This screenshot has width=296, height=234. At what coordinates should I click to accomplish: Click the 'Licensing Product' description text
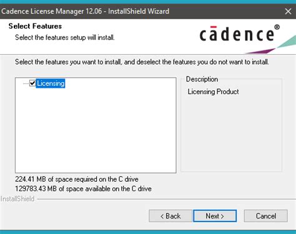(213, 91)
